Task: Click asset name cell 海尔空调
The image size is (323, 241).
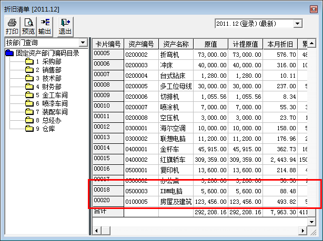Action: [x=176, y=128]
